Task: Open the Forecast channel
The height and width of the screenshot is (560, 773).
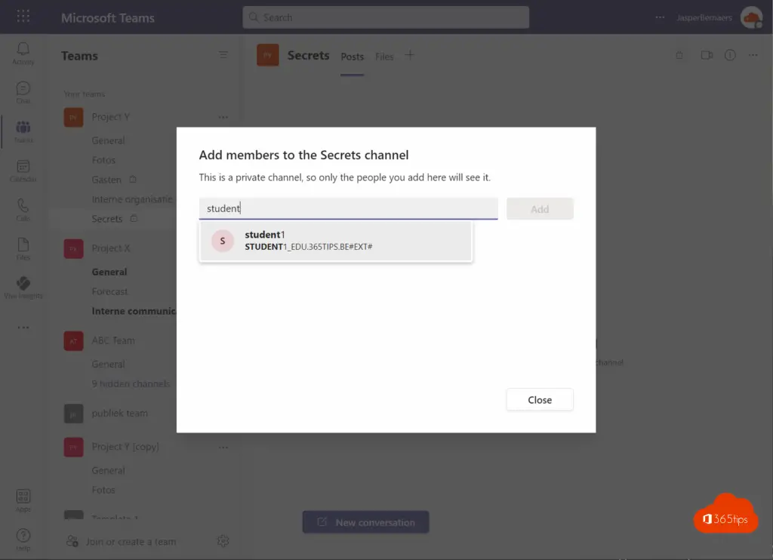Action: click(109, 291)
